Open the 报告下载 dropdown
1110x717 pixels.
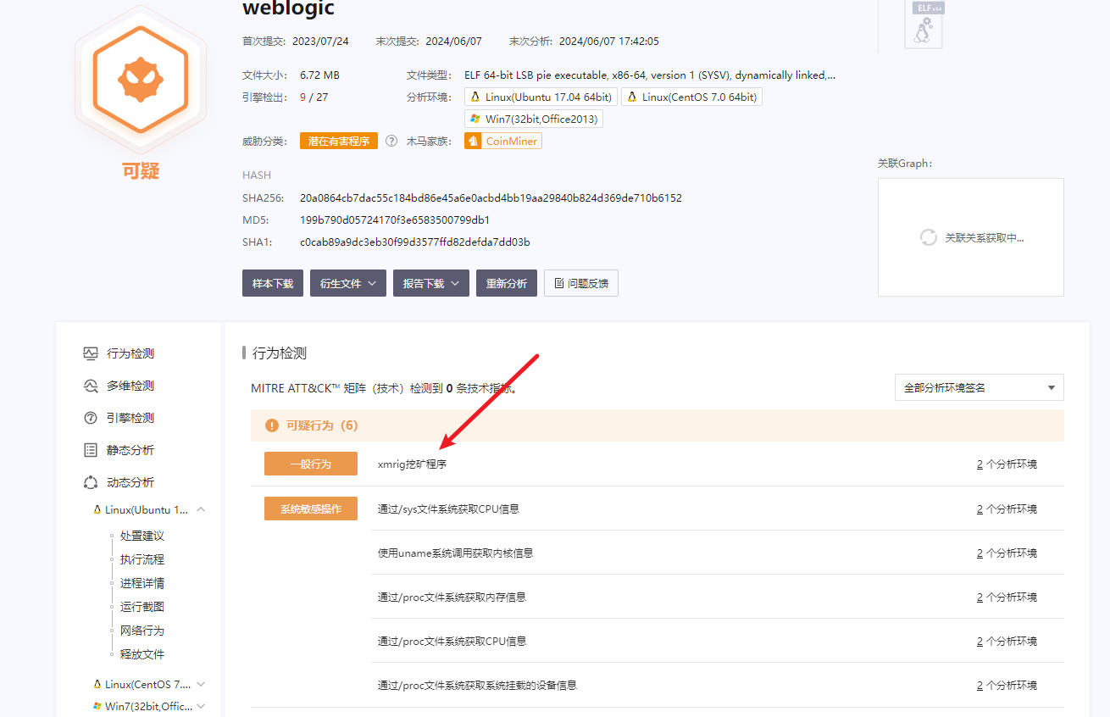[431, 283]
